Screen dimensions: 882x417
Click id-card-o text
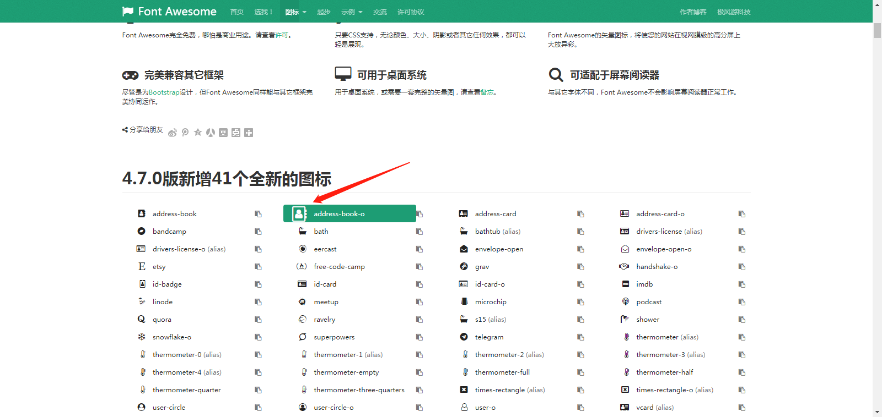tap(490, 284)
